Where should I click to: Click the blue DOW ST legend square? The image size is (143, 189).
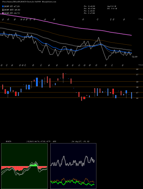pos(3,7)
